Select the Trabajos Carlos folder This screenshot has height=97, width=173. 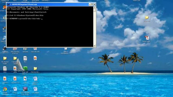coord(15,60)
